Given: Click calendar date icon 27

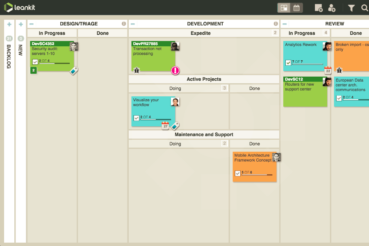Looking at the screenshot, I should click(x=166, y=126).
